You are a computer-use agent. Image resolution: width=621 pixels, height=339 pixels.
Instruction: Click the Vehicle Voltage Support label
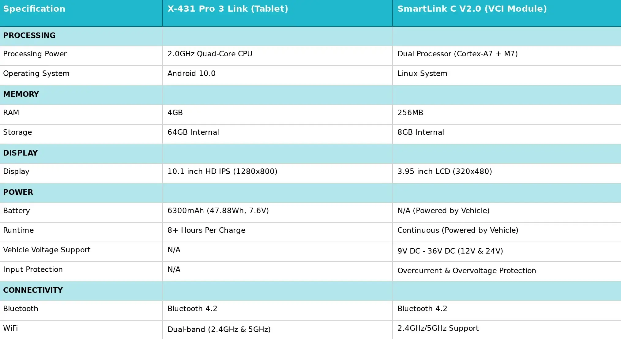point(47,250)
